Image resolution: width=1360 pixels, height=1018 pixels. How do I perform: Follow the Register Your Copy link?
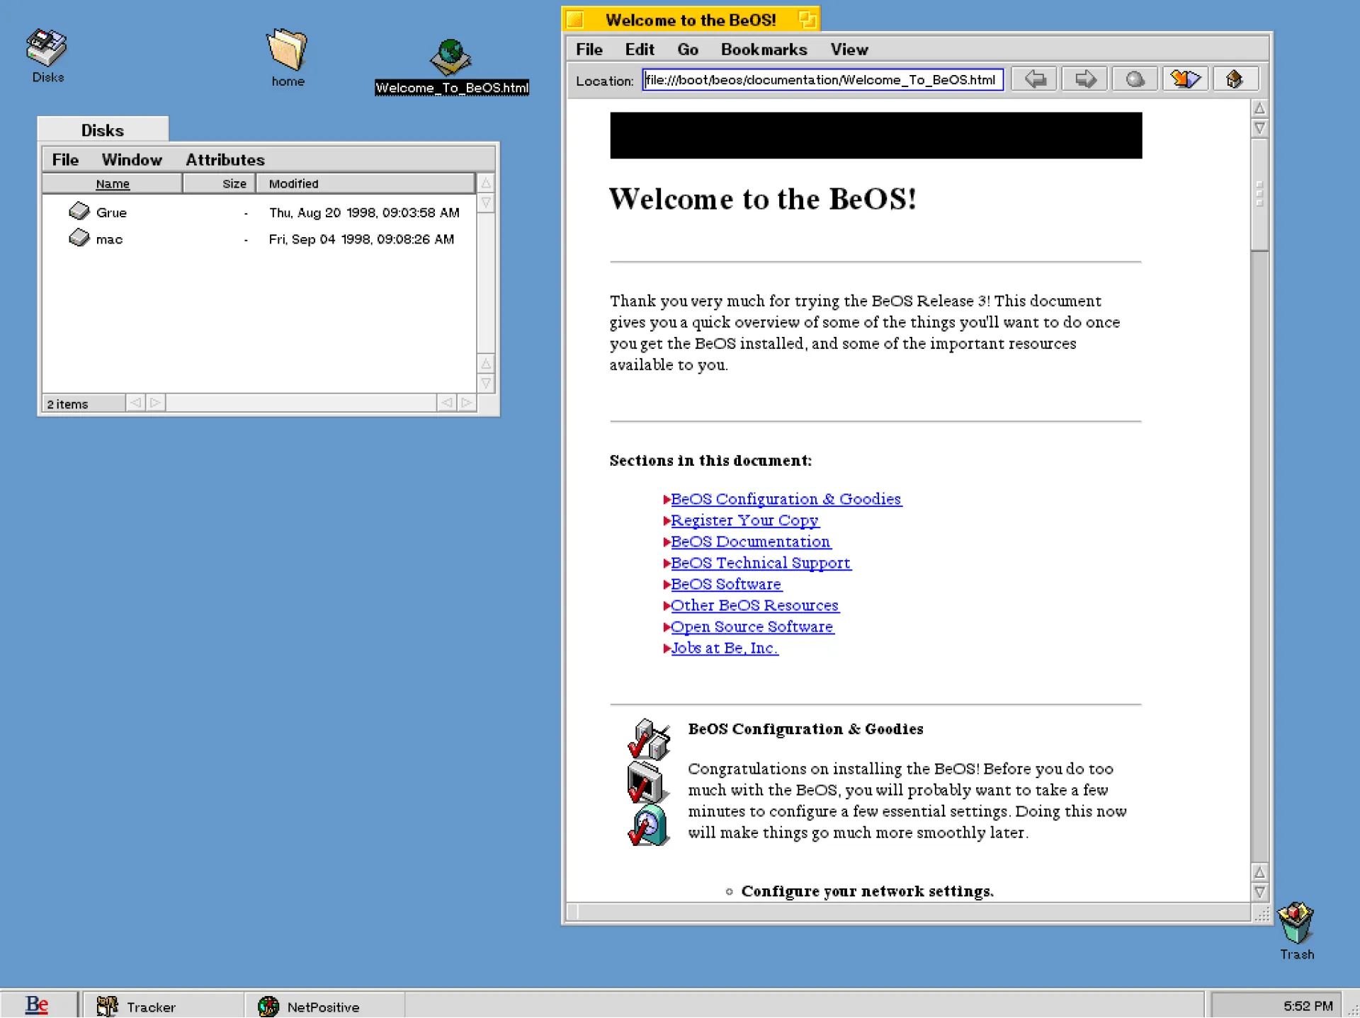[745, 520]
